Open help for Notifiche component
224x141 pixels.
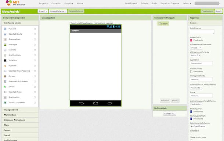click(35, 66)
